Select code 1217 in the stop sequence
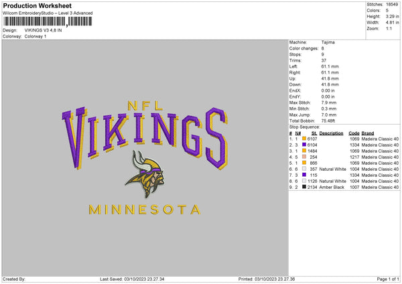This screenshot has height=284, width=402. 354,157
